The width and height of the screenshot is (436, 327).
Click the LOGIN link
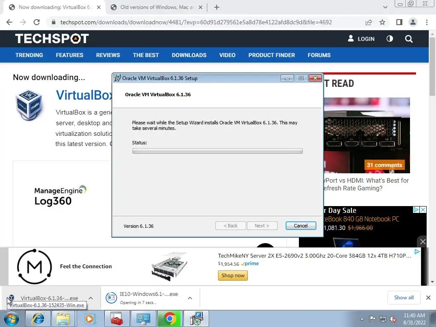click(361, 39)
